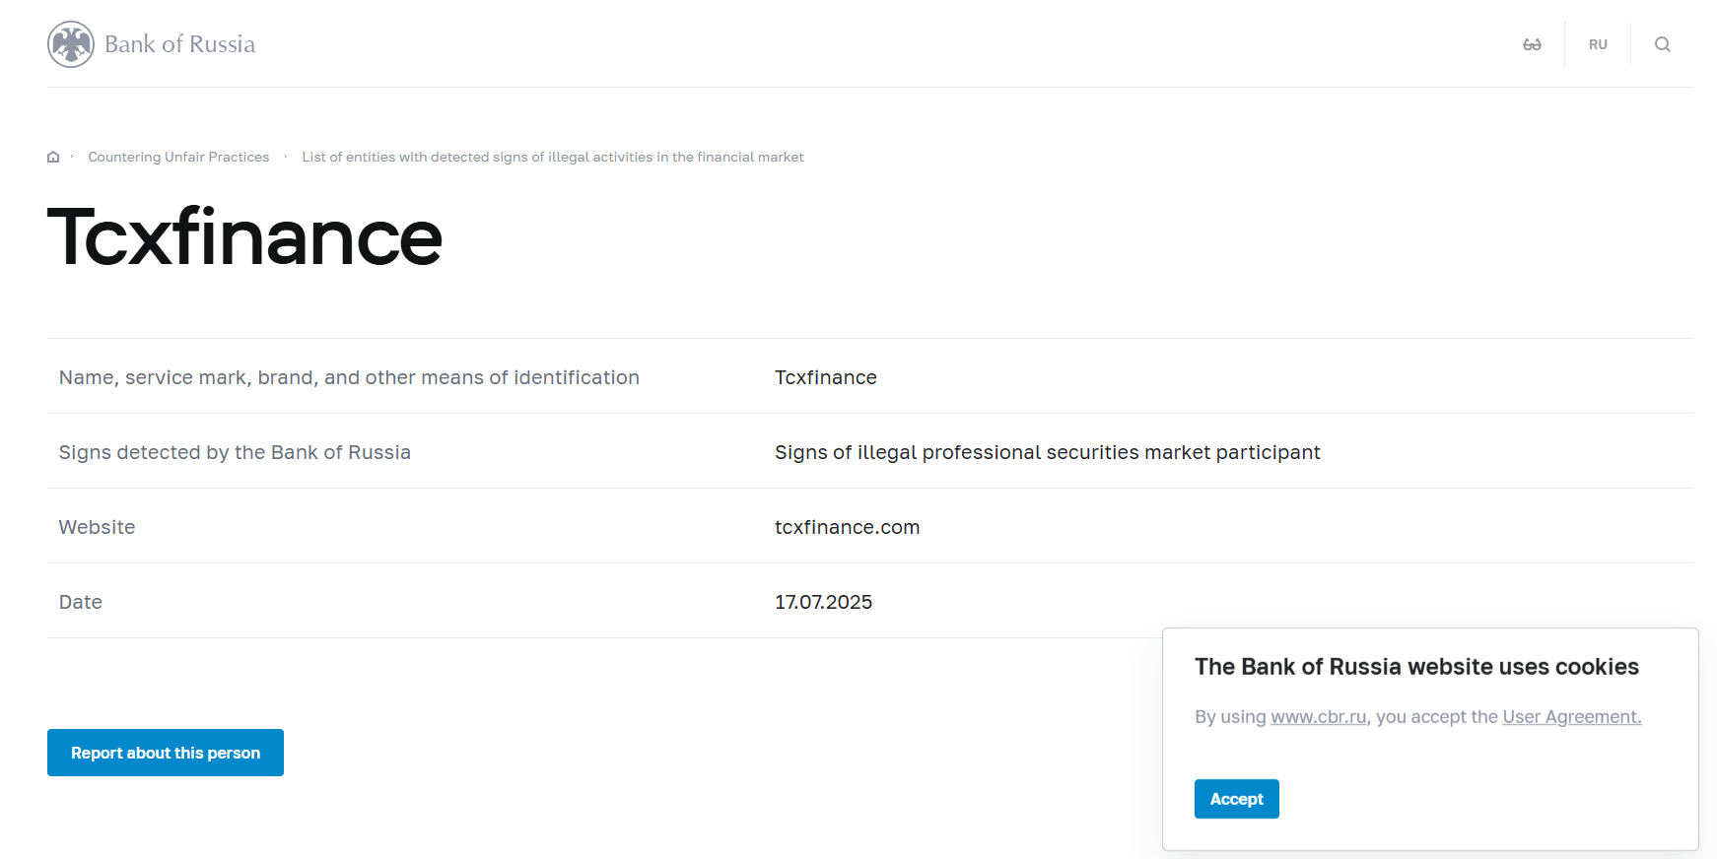Open the visually impaired version glasses icon
The height and width of the screenshot is (859, 1717).
(x=1532, y=44)
